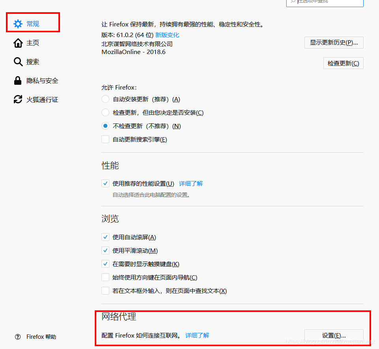Open Firefox 帮助 link text
This screenshot has height=349, width=379.
(41, 337)
